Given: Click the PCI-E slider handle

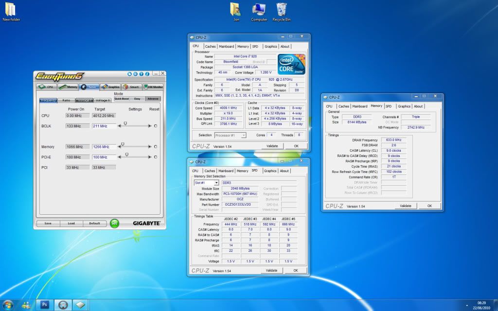Looking at the screenshot, I should pos(127,155).
